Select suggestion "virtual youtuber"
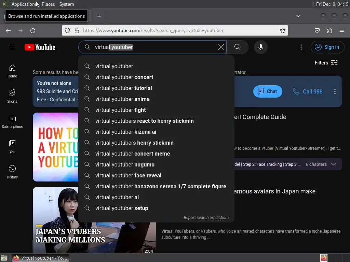The width and height of the screenshot is (350, 262). [156, 67]
